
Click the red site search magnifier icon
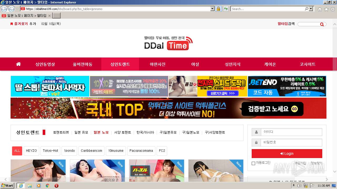(322, 24)
